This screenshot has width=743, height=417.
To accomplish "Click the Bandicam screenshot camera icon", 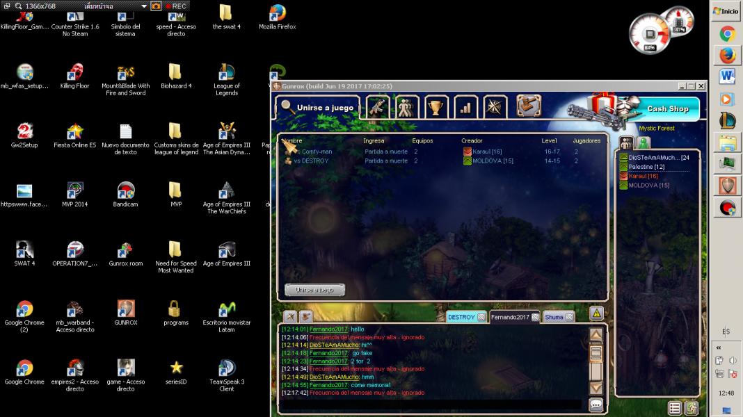I will tap(157, 6).
